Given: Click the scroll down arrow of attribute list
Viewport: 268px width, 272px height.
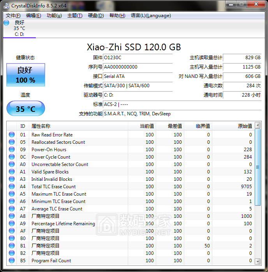Looking at the screenshot, I should coord(257,261).
